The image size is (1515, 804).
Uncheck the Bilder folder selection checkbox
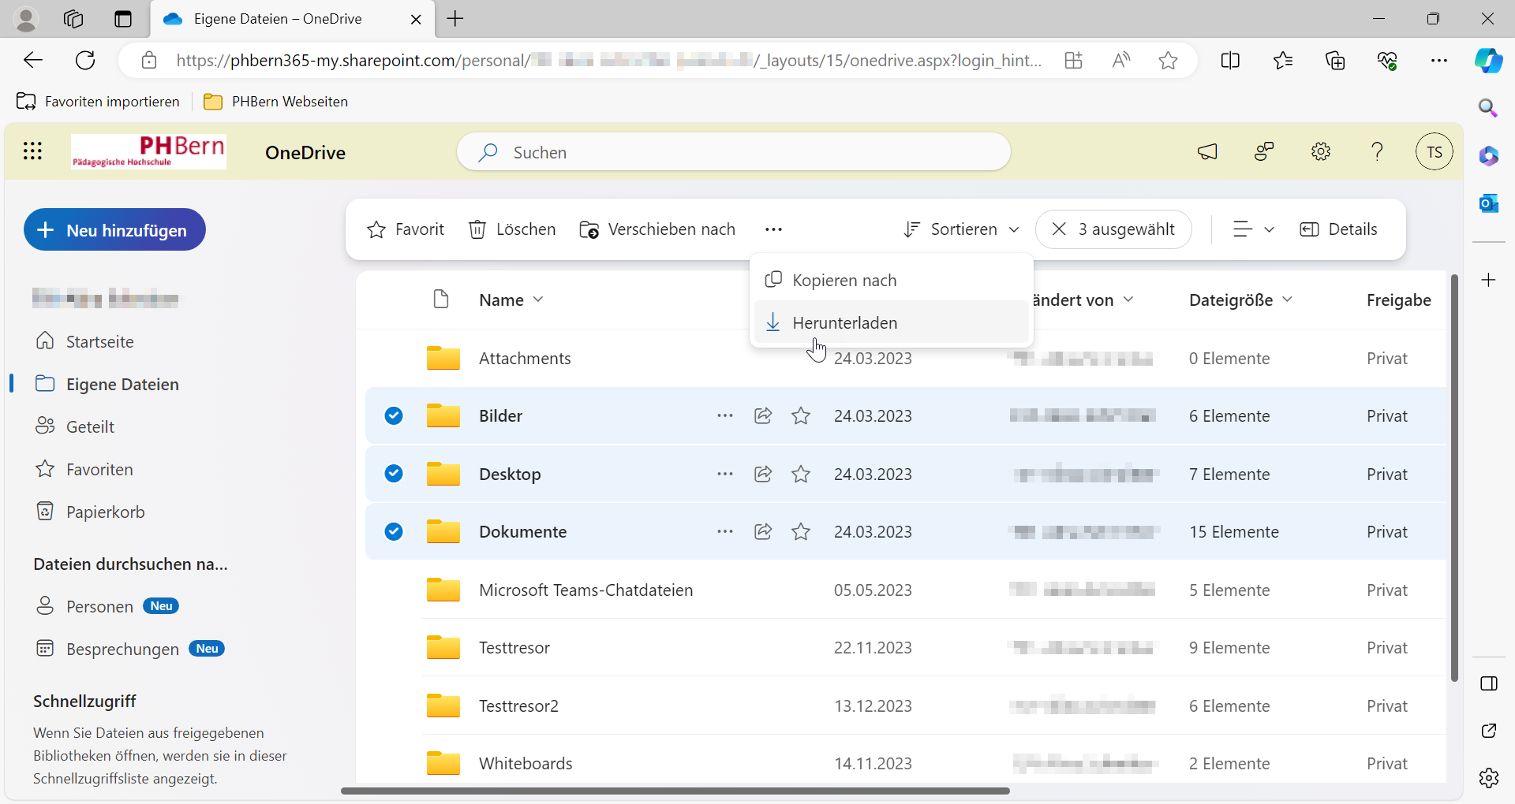[x=394, y=416]
